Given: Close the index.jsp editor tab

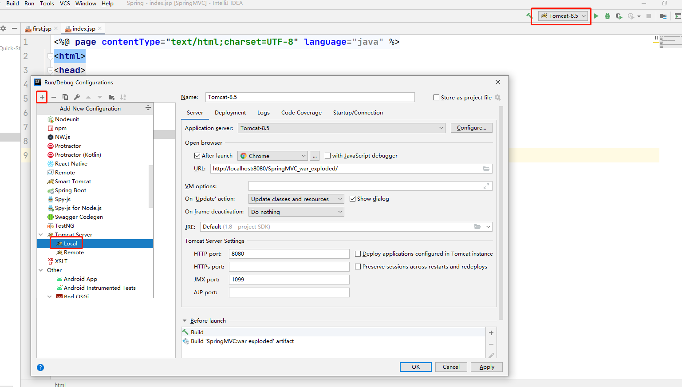Looking at the screenshot, I should (x=100, y=28).
